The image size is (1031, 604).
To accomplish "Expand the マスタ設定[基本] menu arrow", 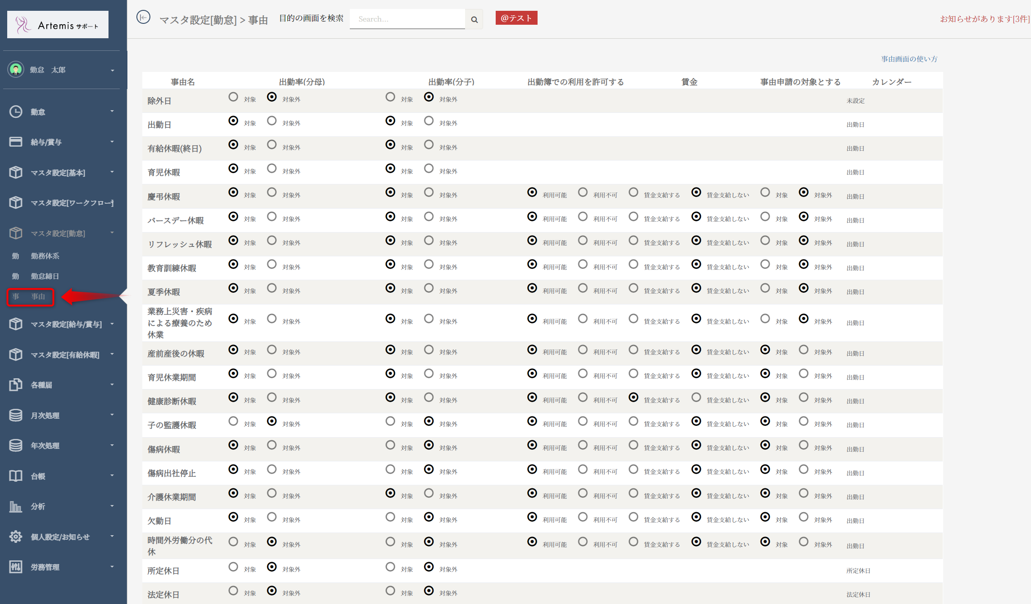I will click(x=112, y=172).
